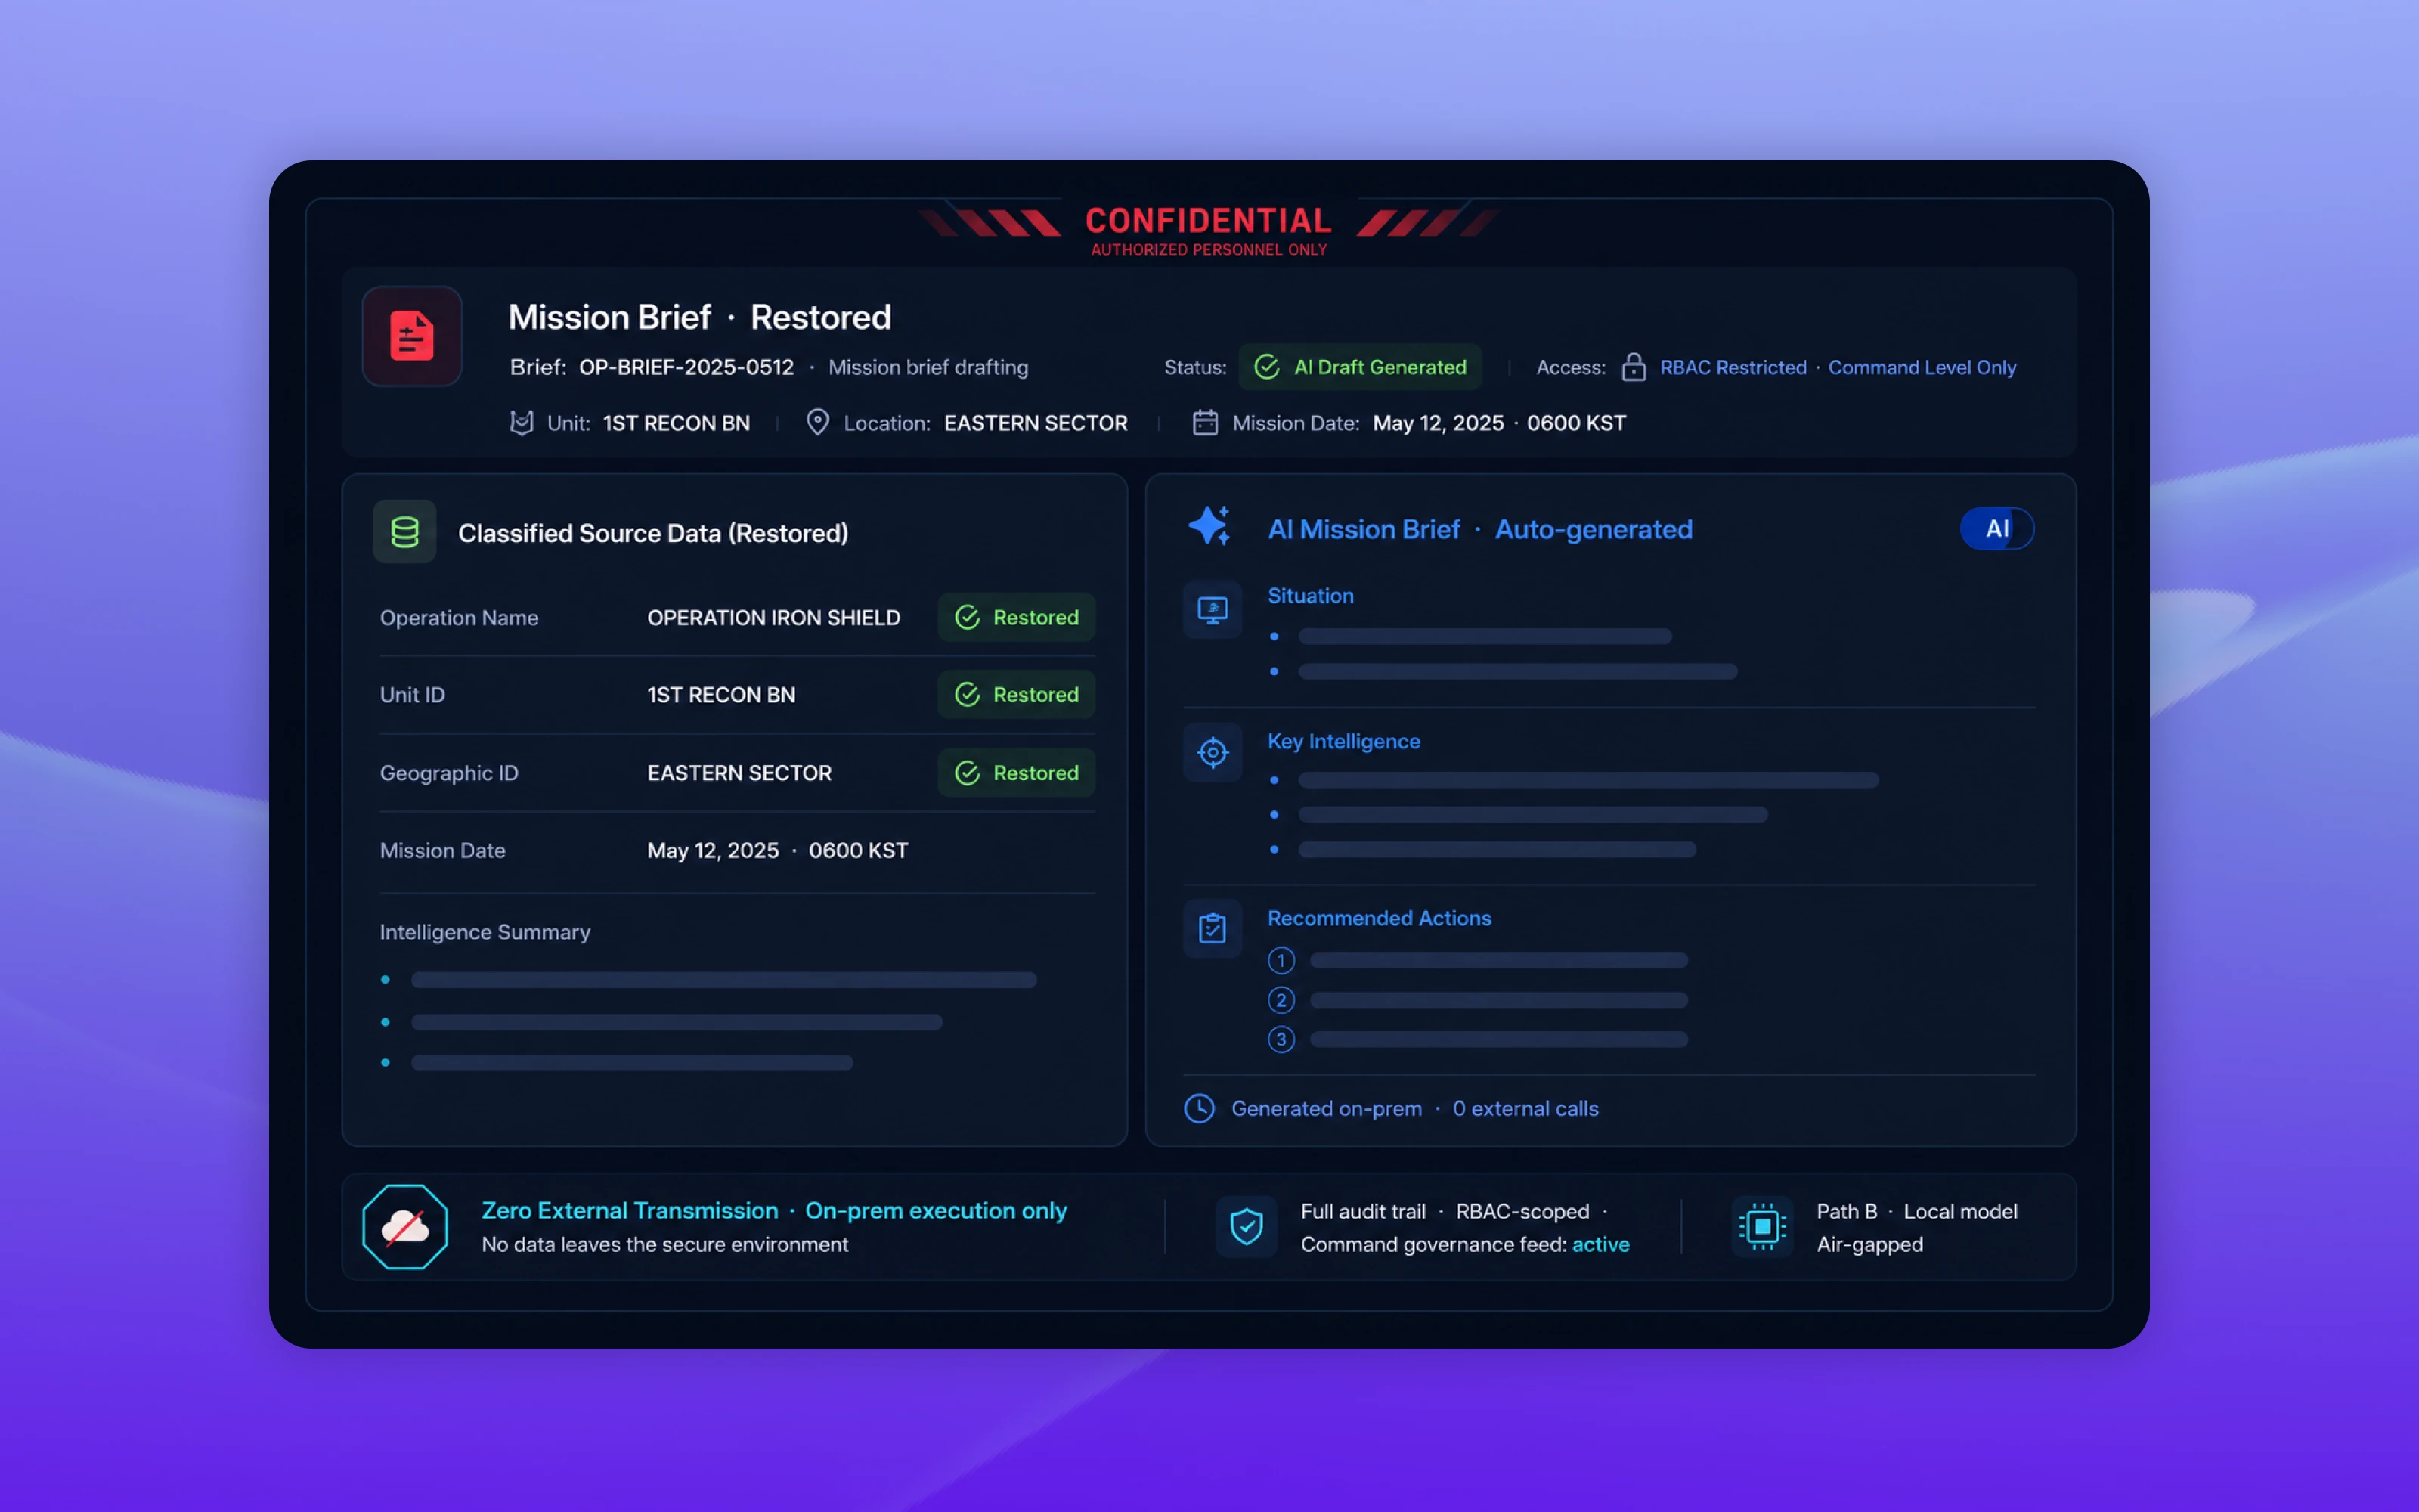
Task: Click the AUTHORIZED PERSONNEL ONLY text
Action: [1209, 250]
